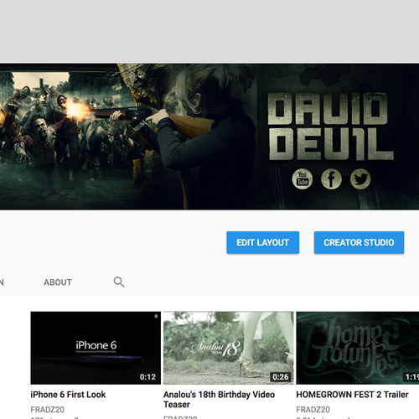
Task: Click Analou's 18th Birthday Video Teaser title
Action: (x=219, y=400)
